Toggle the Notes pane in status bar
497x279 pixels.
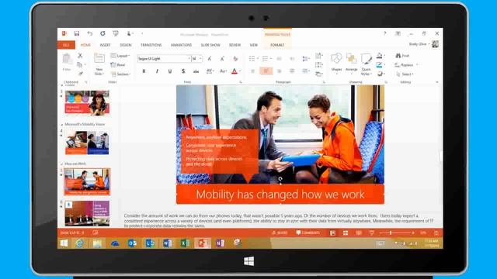[x=280, y=233]
